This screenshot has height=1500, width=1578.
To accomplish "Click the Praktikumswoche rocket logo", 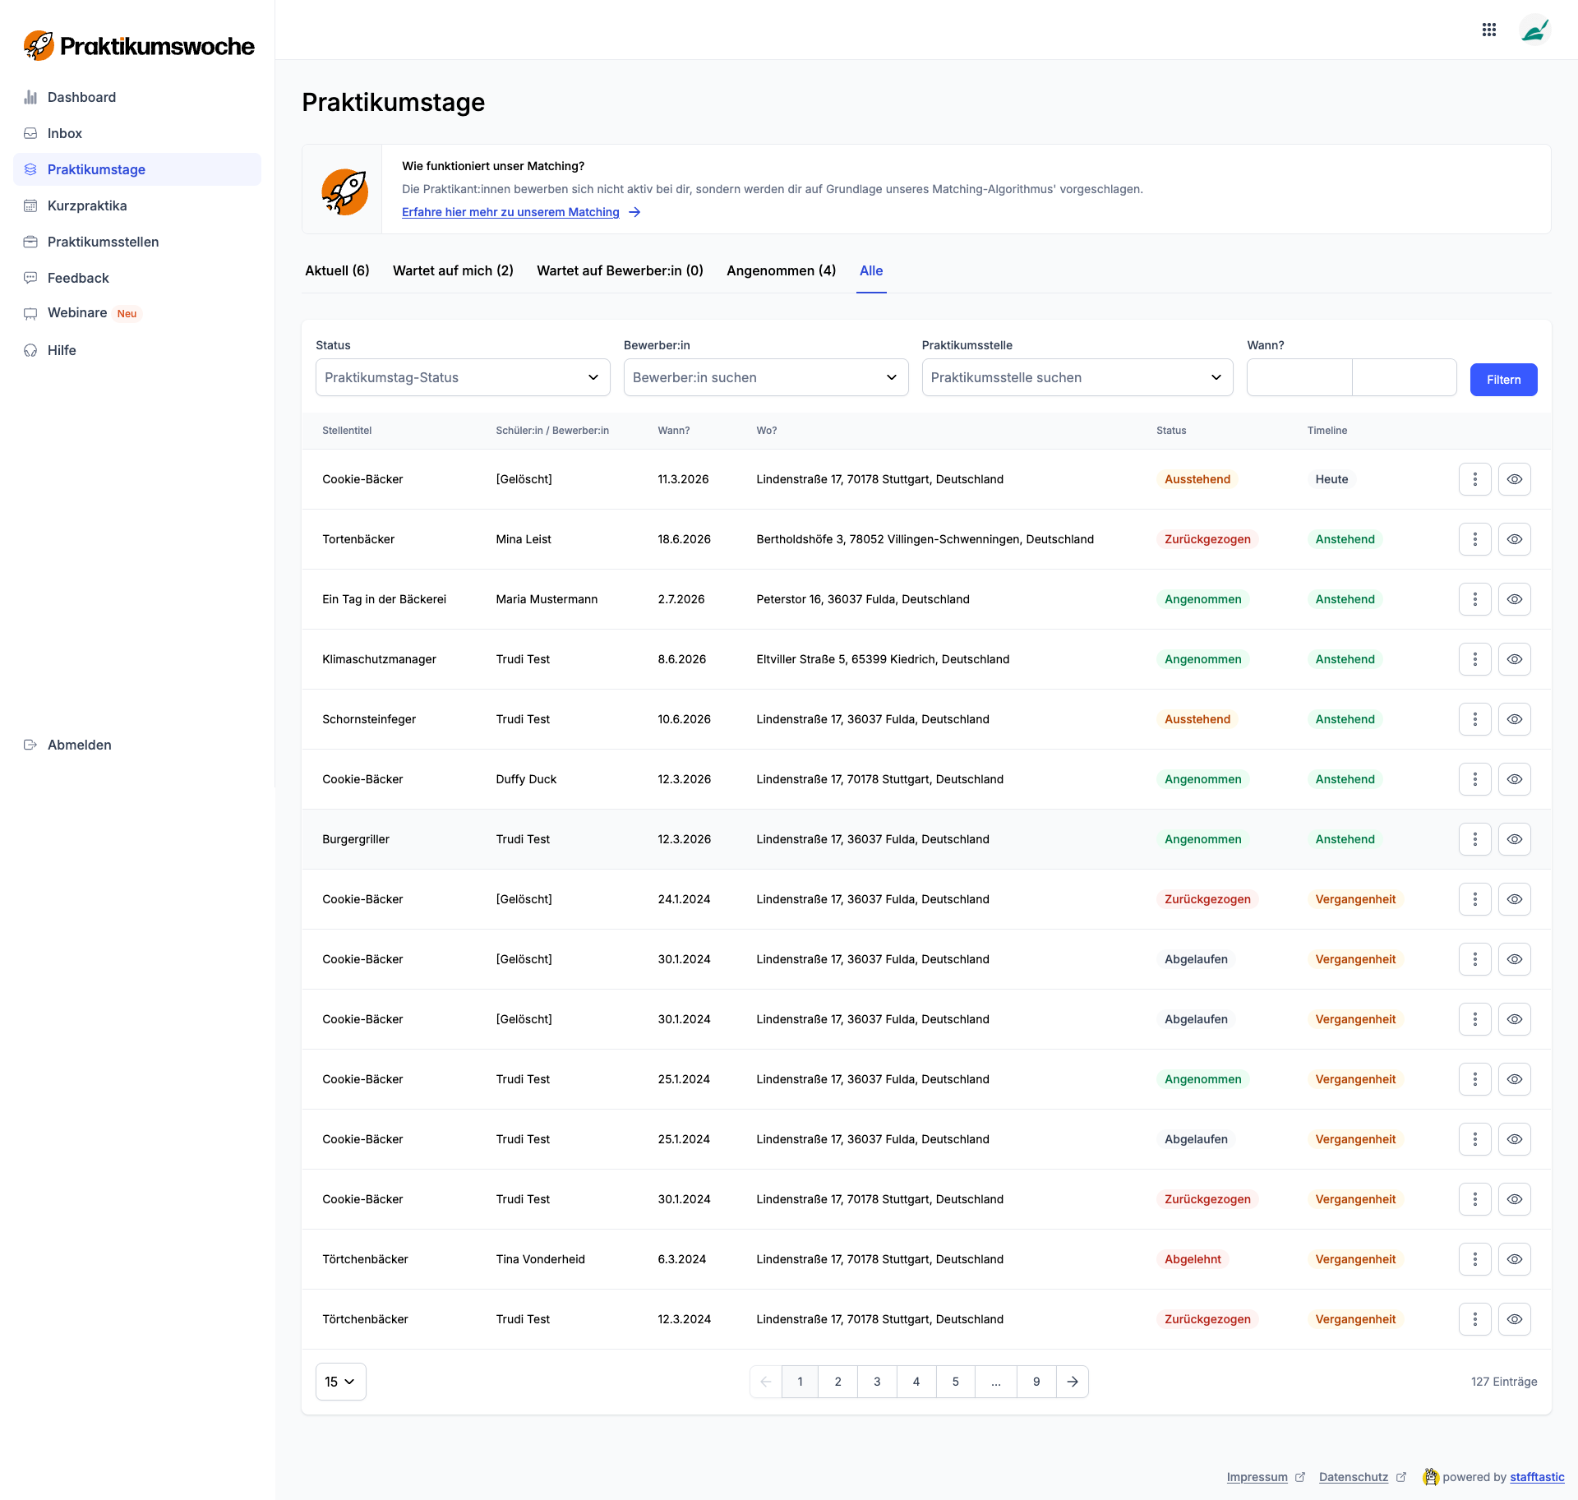I will [x=39, y=46].
